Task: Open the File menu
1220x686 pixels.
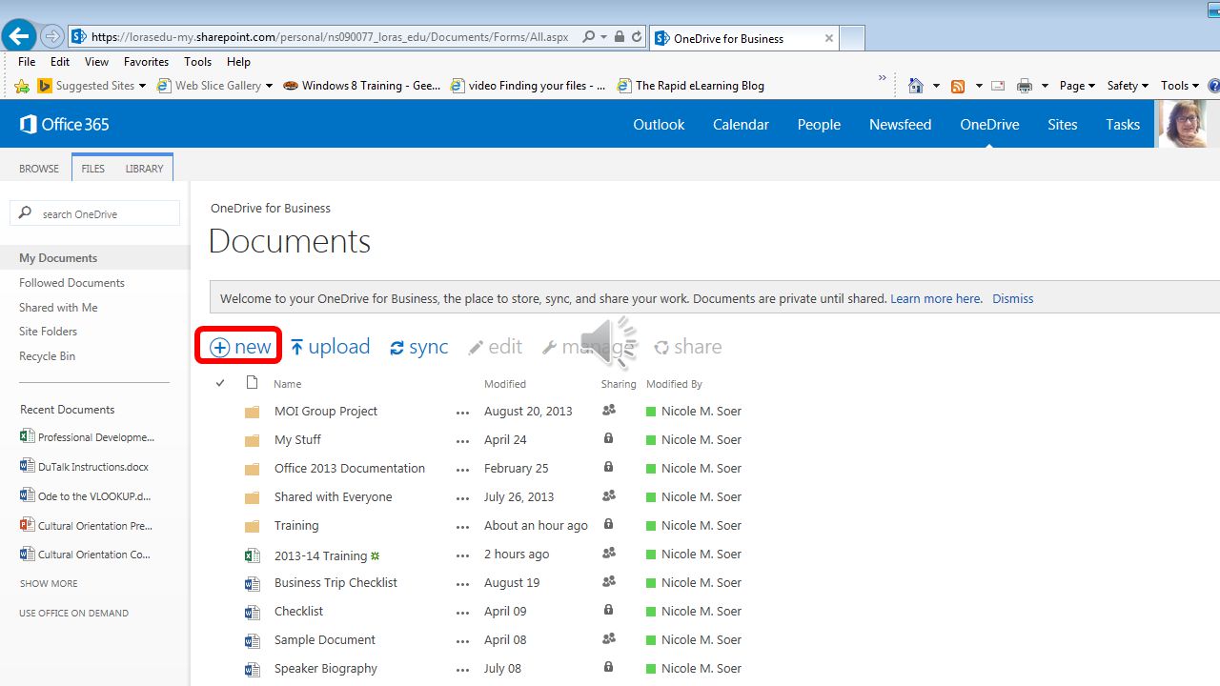Action: (x=27, y=62)
